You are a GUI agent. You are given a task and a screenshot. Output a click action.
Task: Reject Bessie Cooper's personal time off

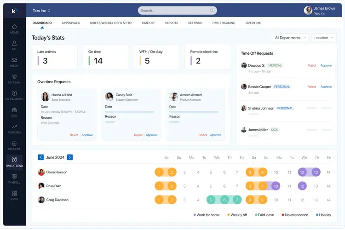tap(311, 86)
